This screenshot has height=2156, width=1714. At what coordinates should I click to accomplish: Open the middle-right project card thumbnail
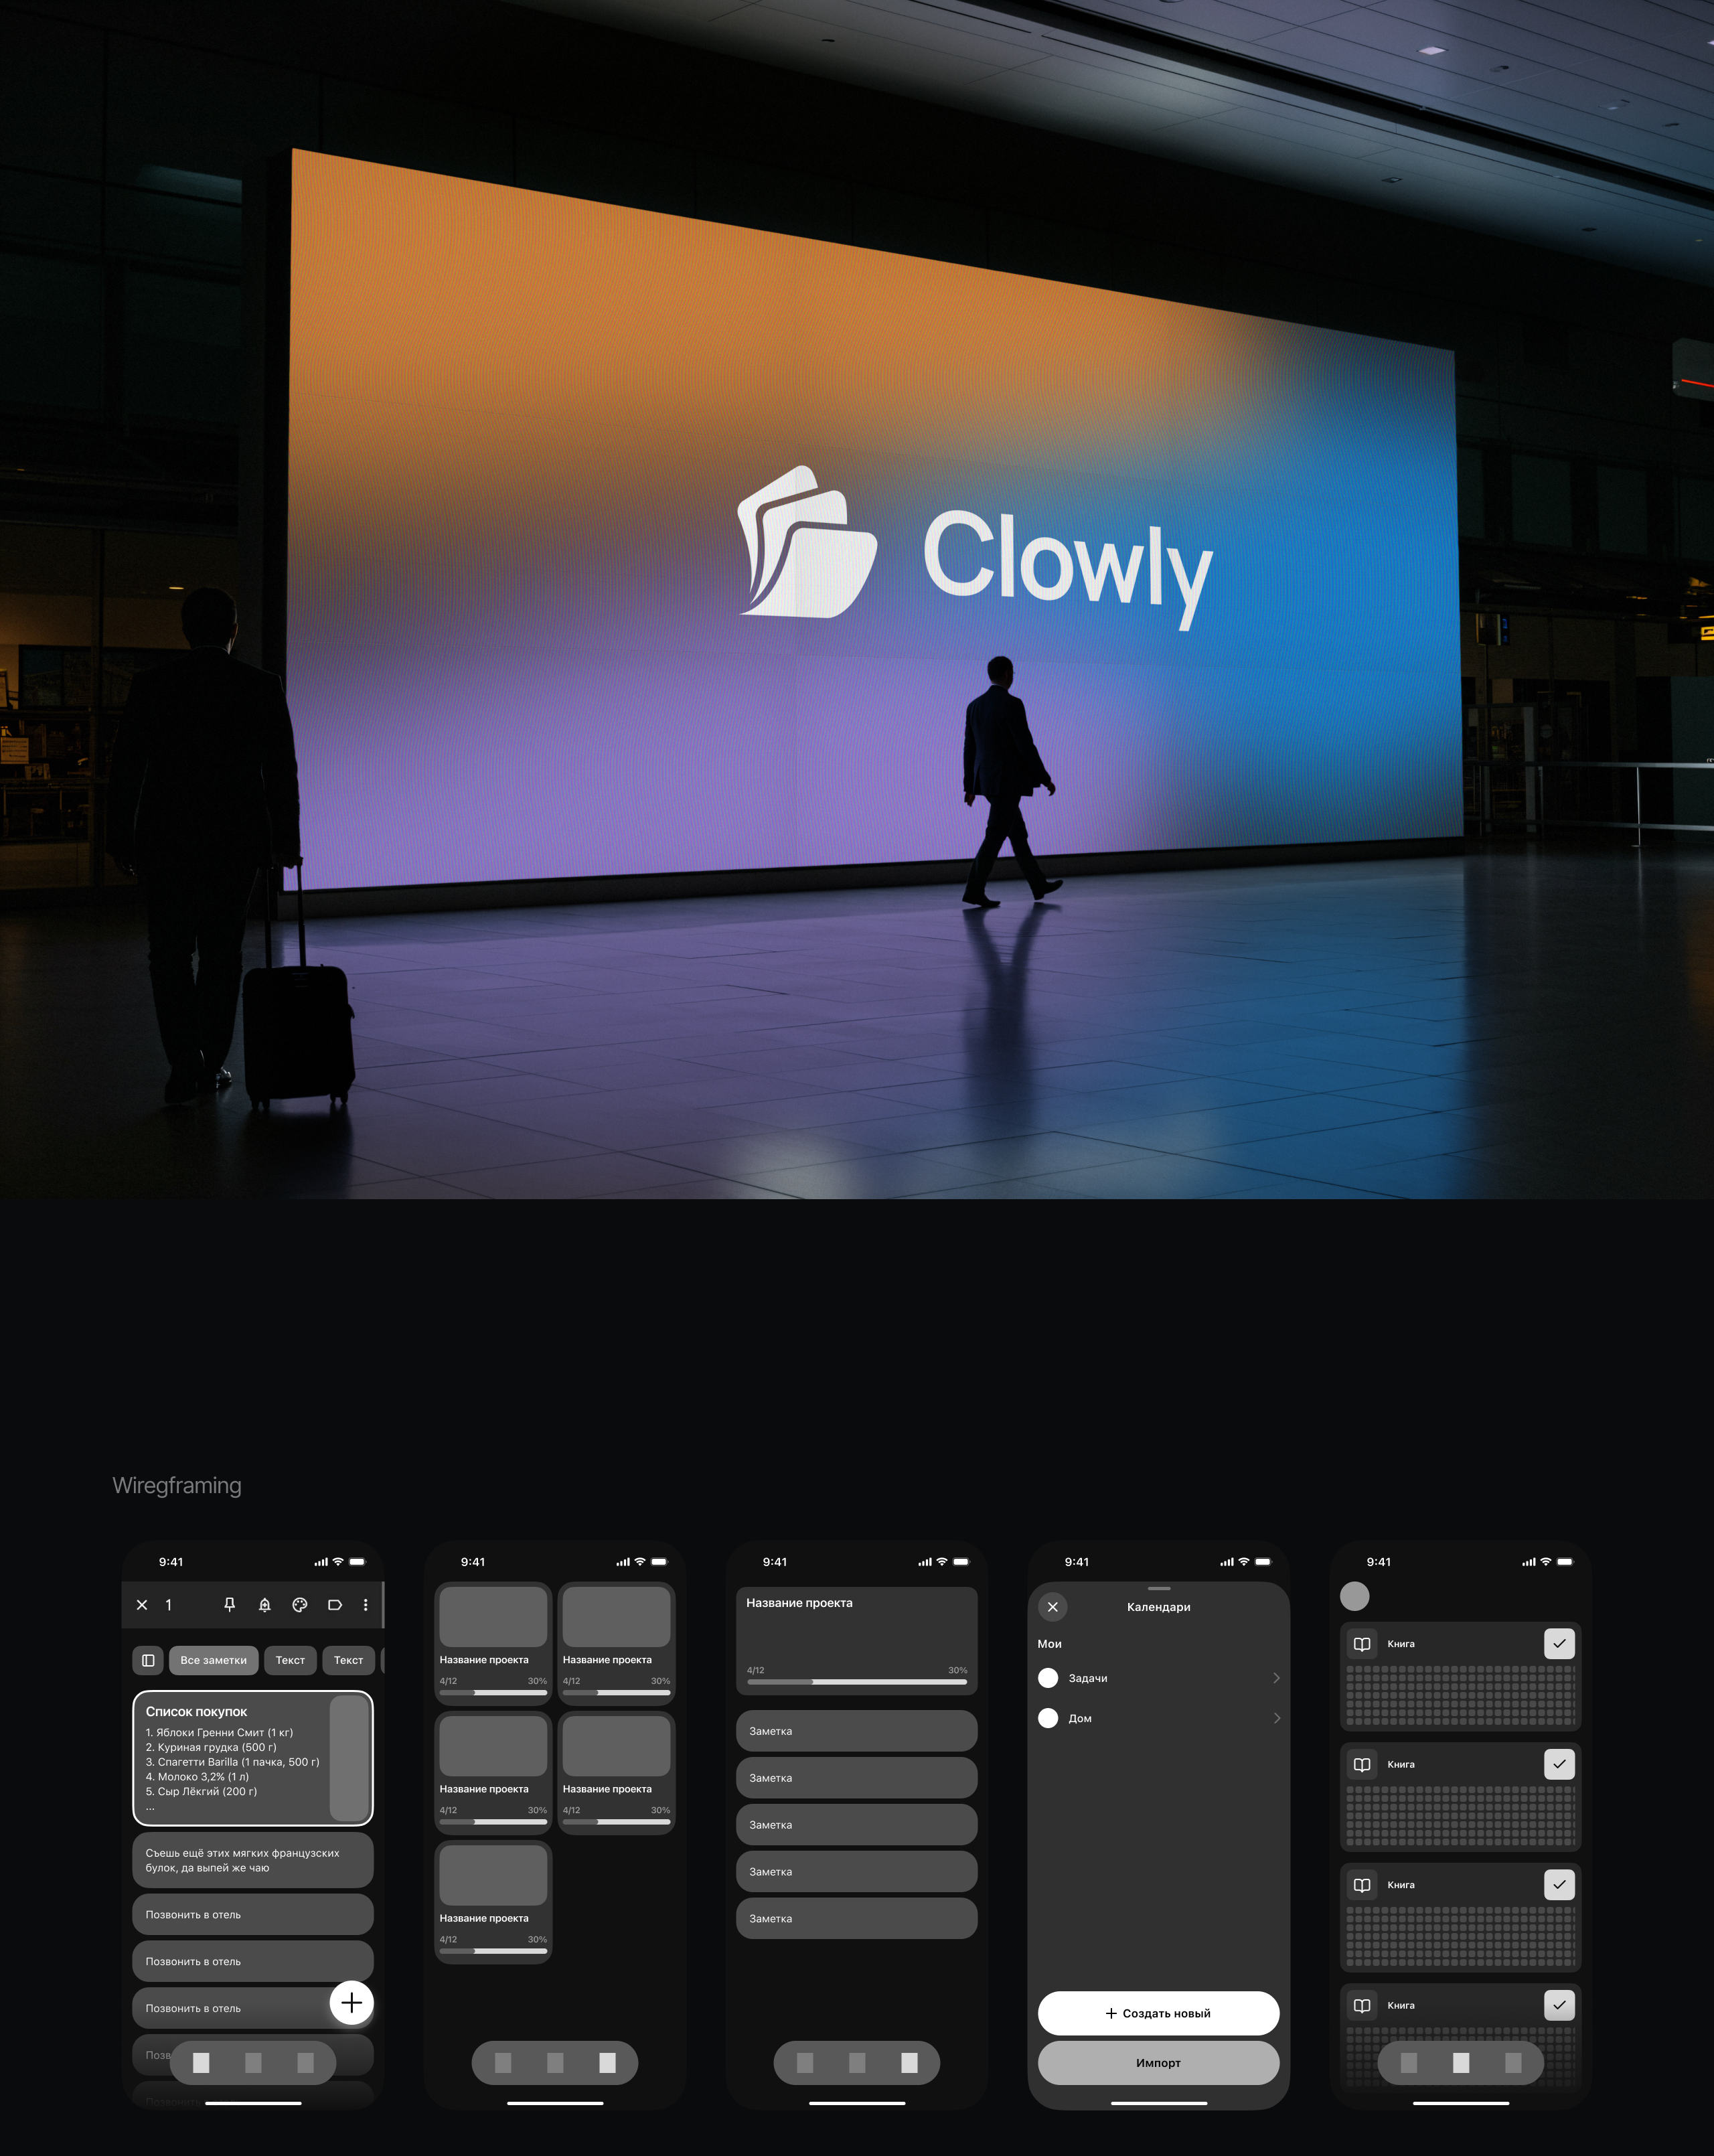[x=616, y=1746]
